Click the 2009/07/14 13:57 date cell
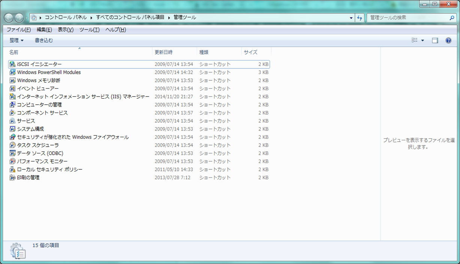Image resolution: width=460 pixels, height=264 pixels. coord(174,113)
